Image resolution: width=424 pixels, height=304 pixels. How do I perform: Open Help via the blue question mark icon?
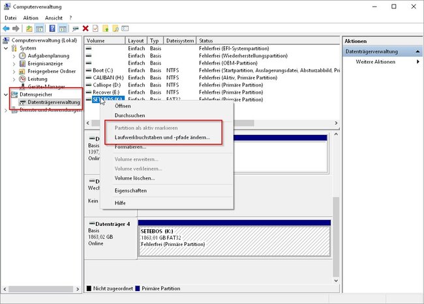tap(52, 29)
